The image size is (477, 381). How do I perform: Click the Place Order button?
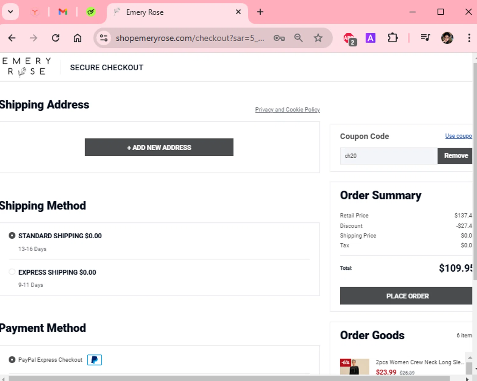(406, 296)
